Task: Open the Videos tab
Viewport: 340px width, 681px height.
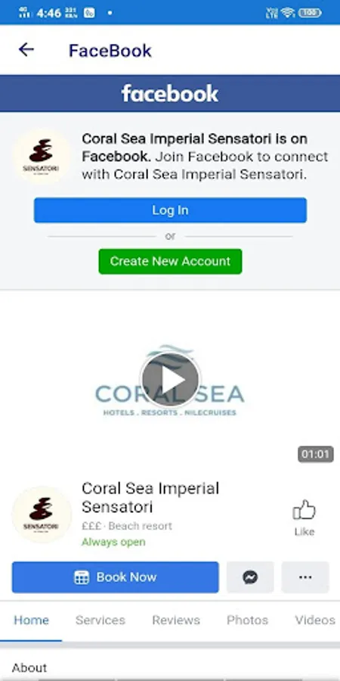Action: [315, 620]
